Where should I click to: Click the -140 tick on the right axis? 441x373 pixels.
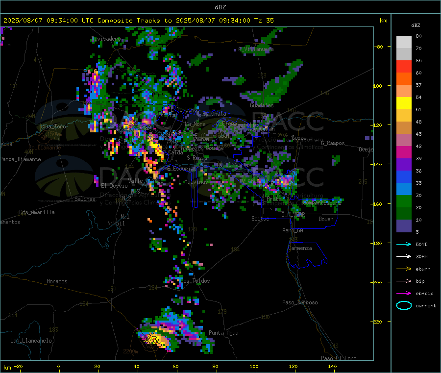[x=376, y=164]
